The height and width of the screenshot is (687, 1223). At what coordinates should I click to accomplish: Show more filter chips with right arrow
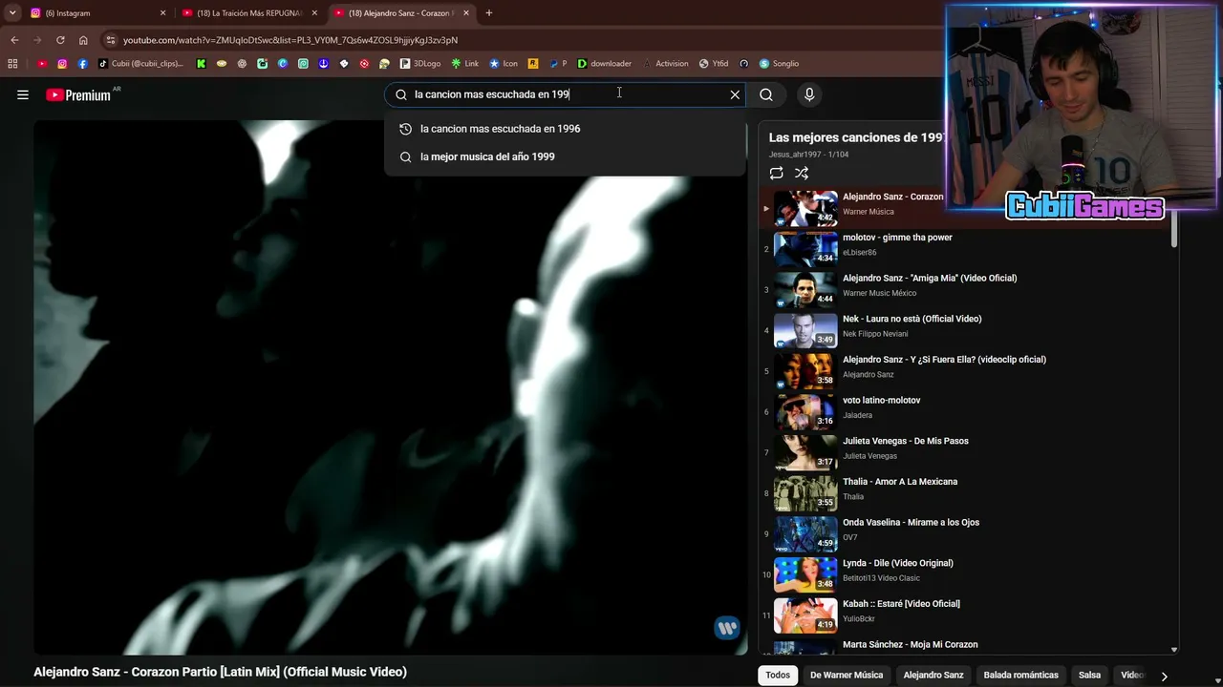[1164, 676]
